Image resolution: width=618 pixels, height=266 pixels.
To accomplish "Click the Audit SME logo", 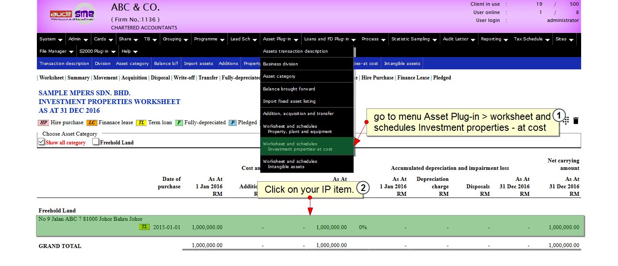I will (x=72, y=14).
